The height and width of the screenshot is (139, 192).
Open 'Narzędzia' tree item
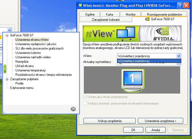click(x=22, y=62)
